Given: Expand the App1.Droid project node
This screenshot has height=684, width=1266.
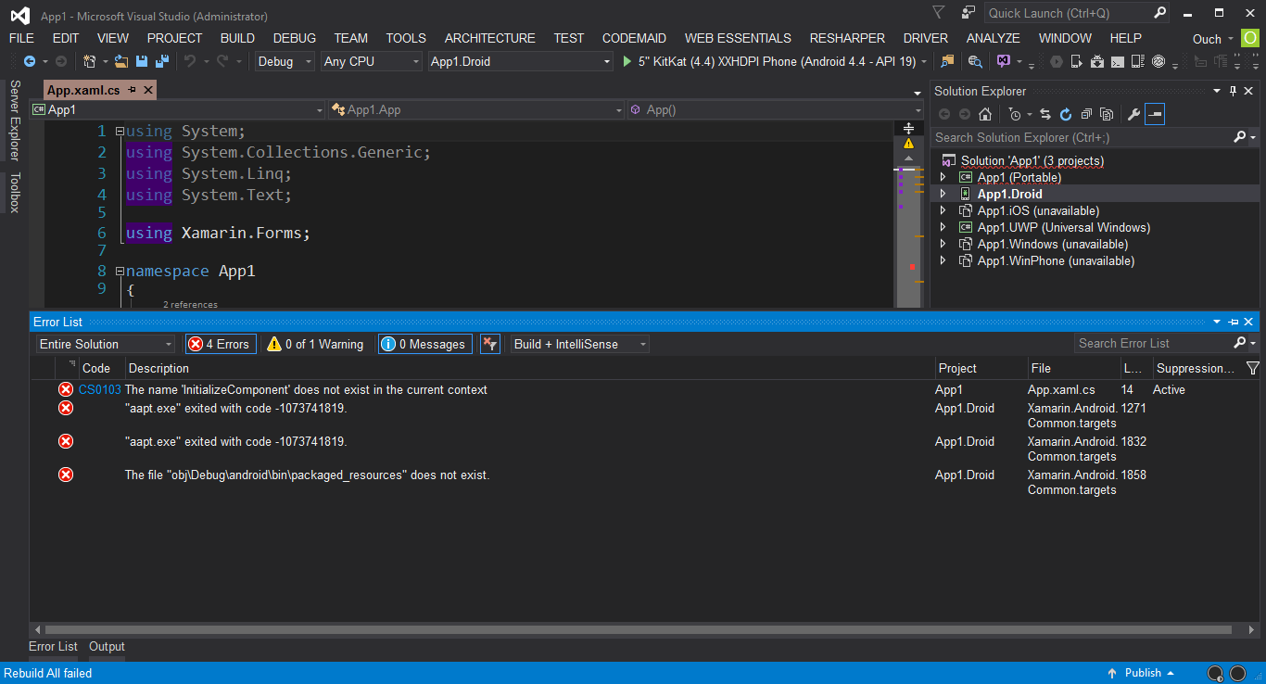Looking at the screenshot, I should point(943,194).
